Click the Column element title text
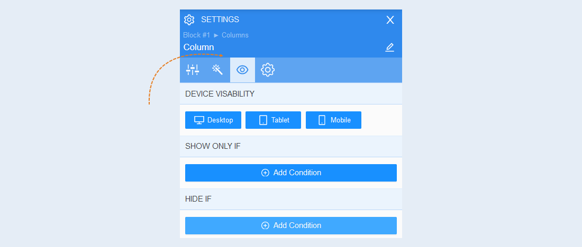The image size is (582, 247). pyautogui.click(x=198, y=47)
